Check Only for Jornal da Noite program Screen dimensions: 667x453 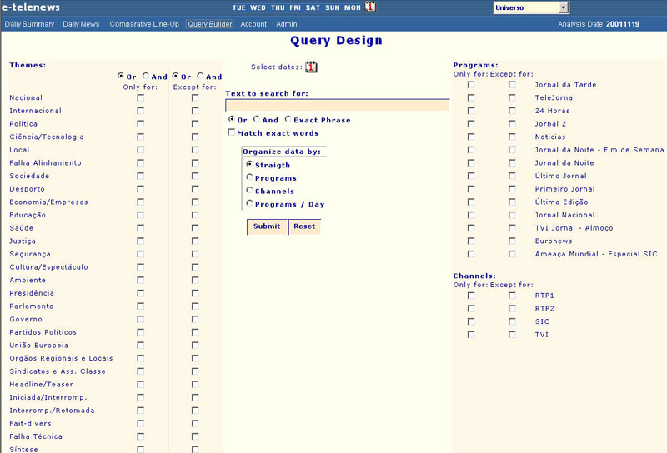pos(471,162)
